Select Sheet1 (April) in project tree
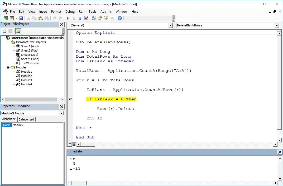The width and height of the screenshot is (283, 186). pyautogui.click(x=30, y=46)
